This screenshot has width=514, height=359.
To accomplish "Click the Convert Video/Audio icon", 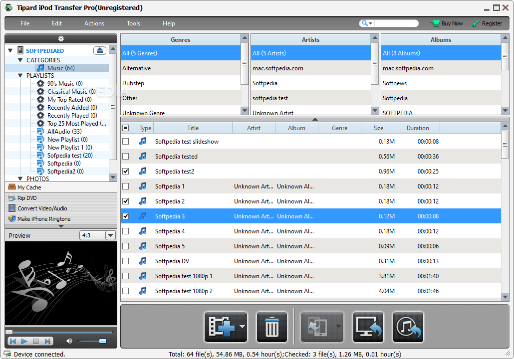I will [12, 208].
